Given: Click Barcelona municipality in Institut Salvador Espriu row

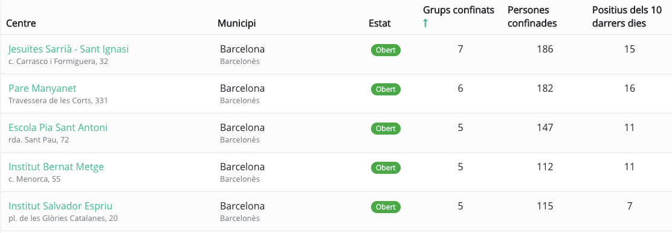Looking at the screenshot, I should (x=242, y=206).
